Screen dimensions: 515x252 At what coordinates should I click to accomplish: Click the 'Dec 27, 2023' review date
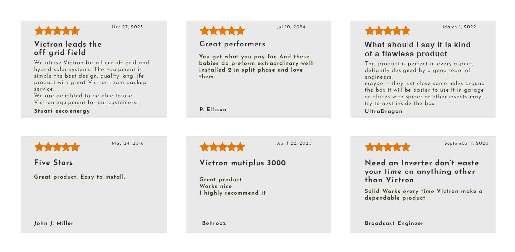[127, 27]
